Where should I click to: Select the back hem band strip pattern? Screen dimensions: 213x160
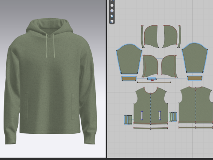196,128
